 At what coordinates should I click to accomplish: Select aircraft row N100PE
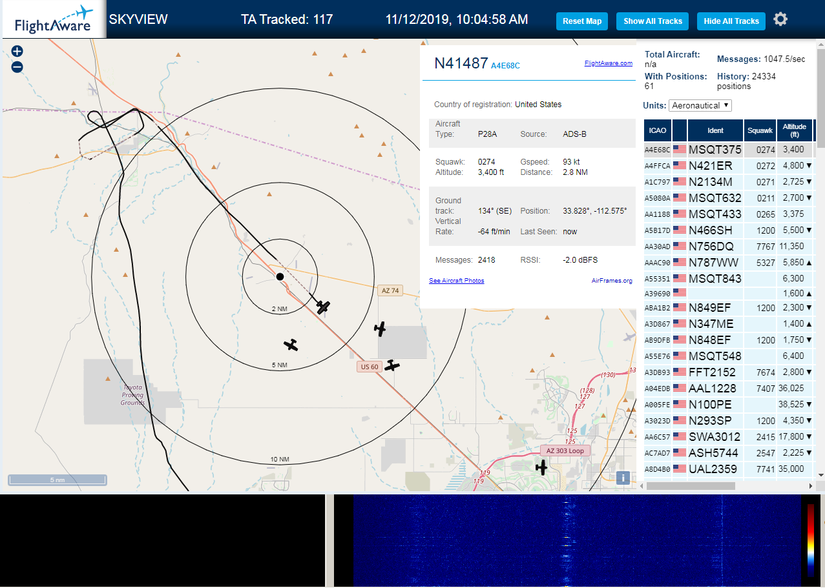click(x=729, y=404)
